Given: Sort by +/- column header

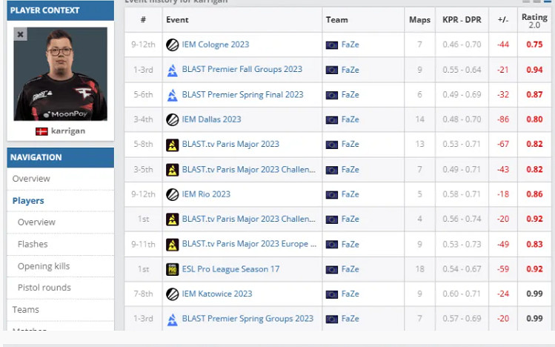Looking at the screenshot, I should coord(503,20).
